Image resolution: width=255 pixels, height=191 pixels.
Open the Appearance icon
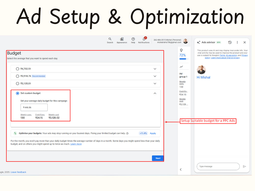(x=122, y=39)
